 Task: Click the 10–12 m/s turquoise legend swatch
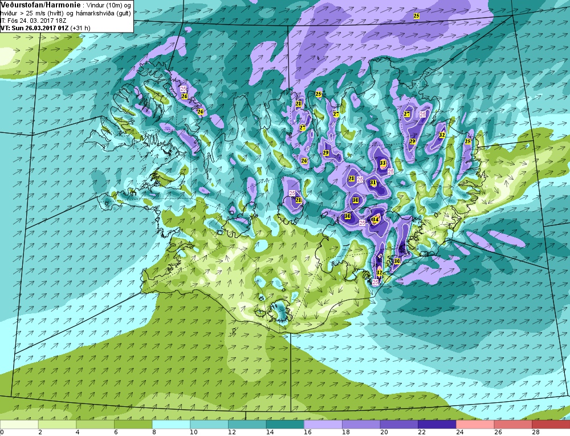coord(209,425)
